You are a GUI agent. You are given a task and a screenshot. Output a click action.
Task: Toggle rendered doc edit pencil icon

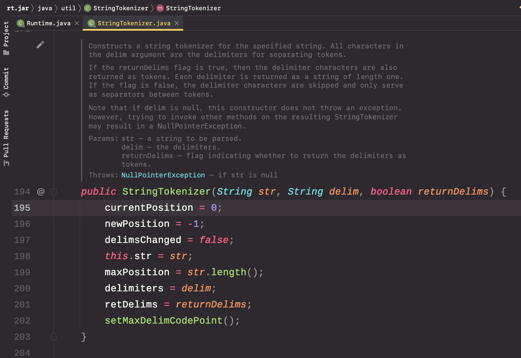pos(40,45)
